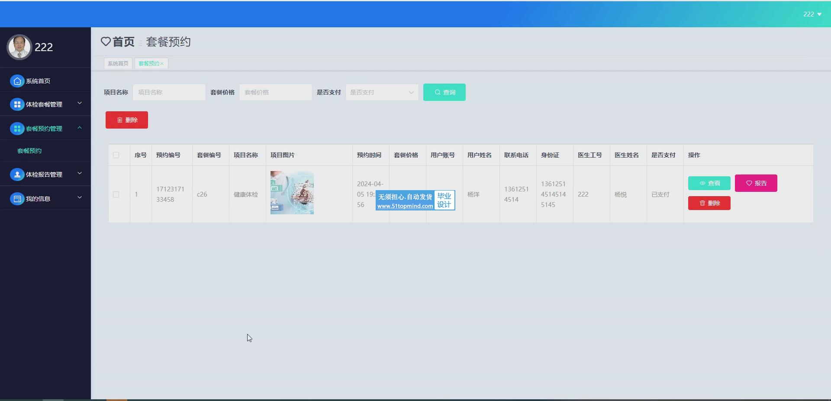Focus the 项目名称 input field
The width and height of the screenshot is (831, 401).
tap(169, 92)
